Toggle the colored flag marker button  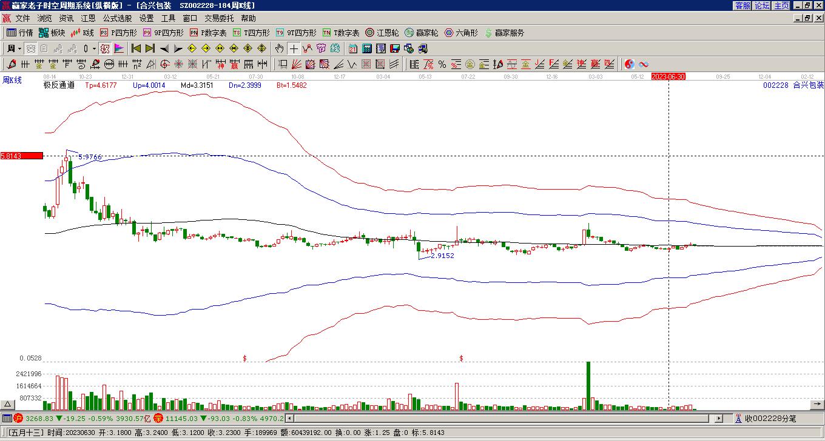coord(119,48)
